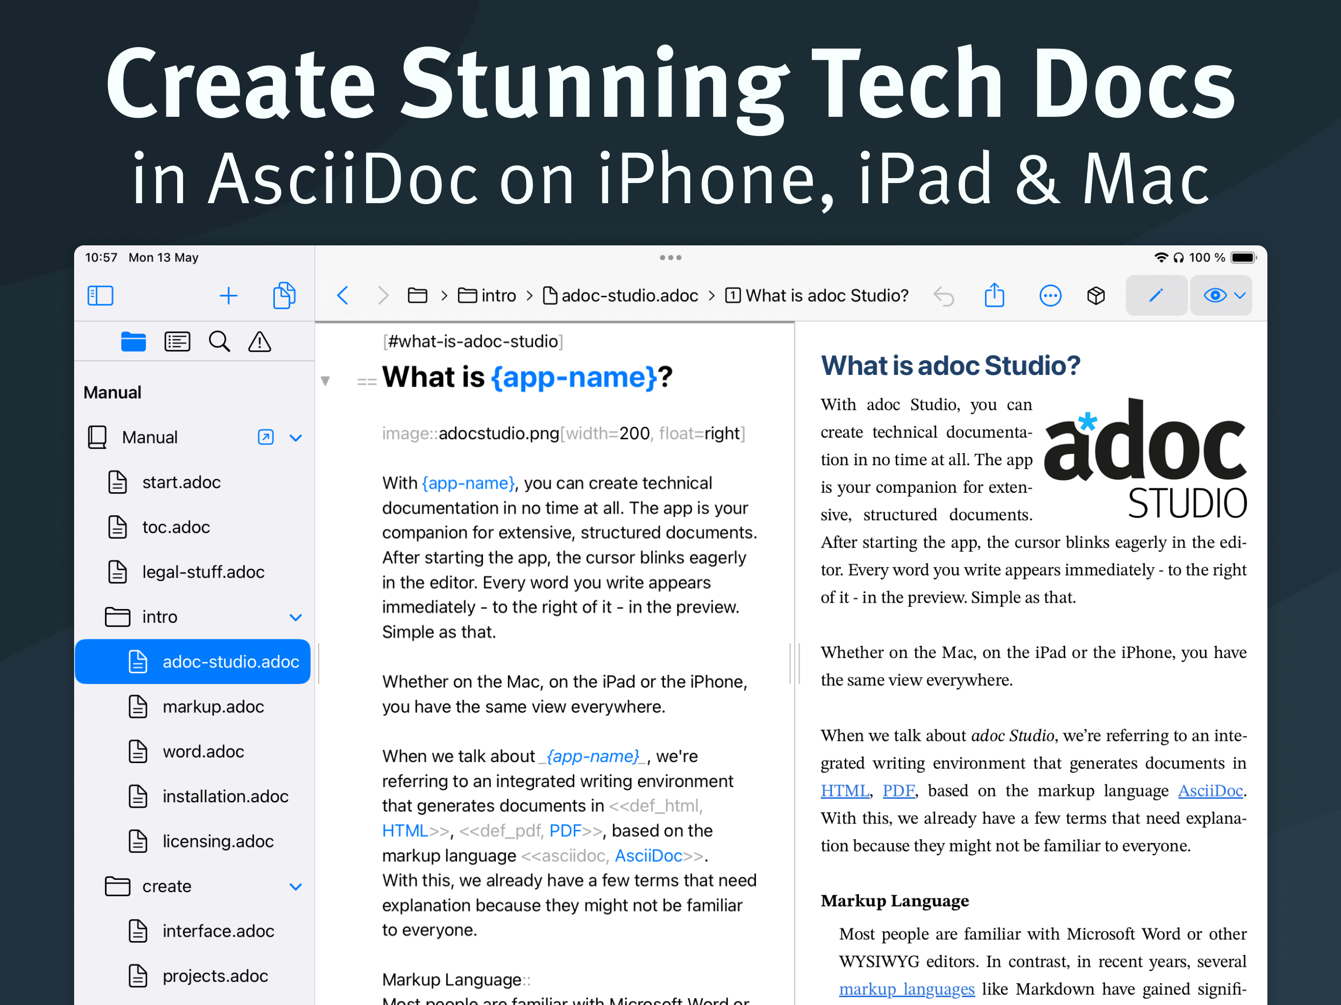Click 'Markup Language' heading in preview
The width and height of the screenshot is (1341, 1005).
coord(895,901)
